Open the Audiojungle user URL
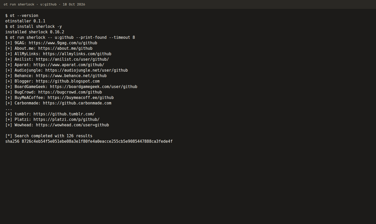The image size is (376, 224). tap(86, 70)
